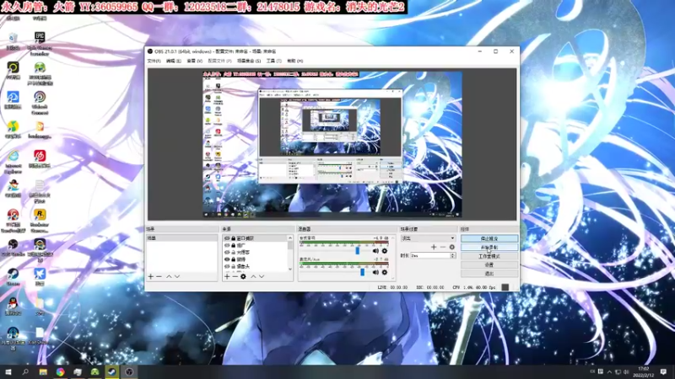This screenshot has height=379, width=675.
Task: Decrease transition duration with down stepper arrow
Action: (452, 257)
